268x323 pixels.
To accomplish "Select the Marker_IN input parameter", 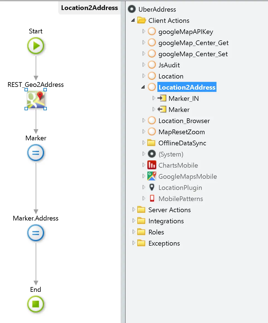I will [x=184, y=98].
